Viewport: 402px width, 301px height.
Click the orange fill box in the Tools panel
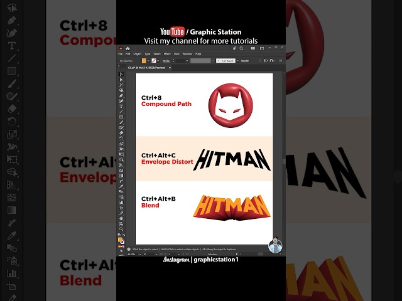(x=120, y=240)
